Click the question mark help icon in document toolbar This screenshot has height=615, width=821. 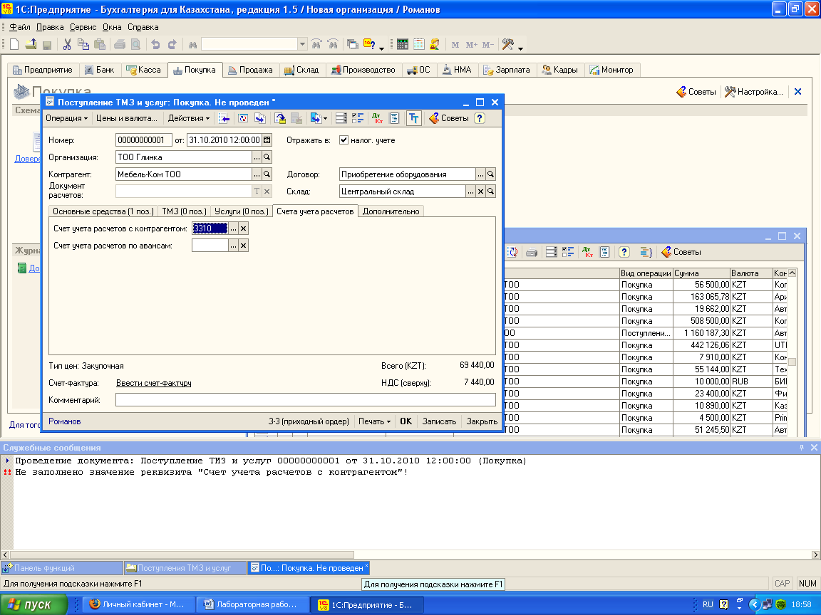point(479,118)
